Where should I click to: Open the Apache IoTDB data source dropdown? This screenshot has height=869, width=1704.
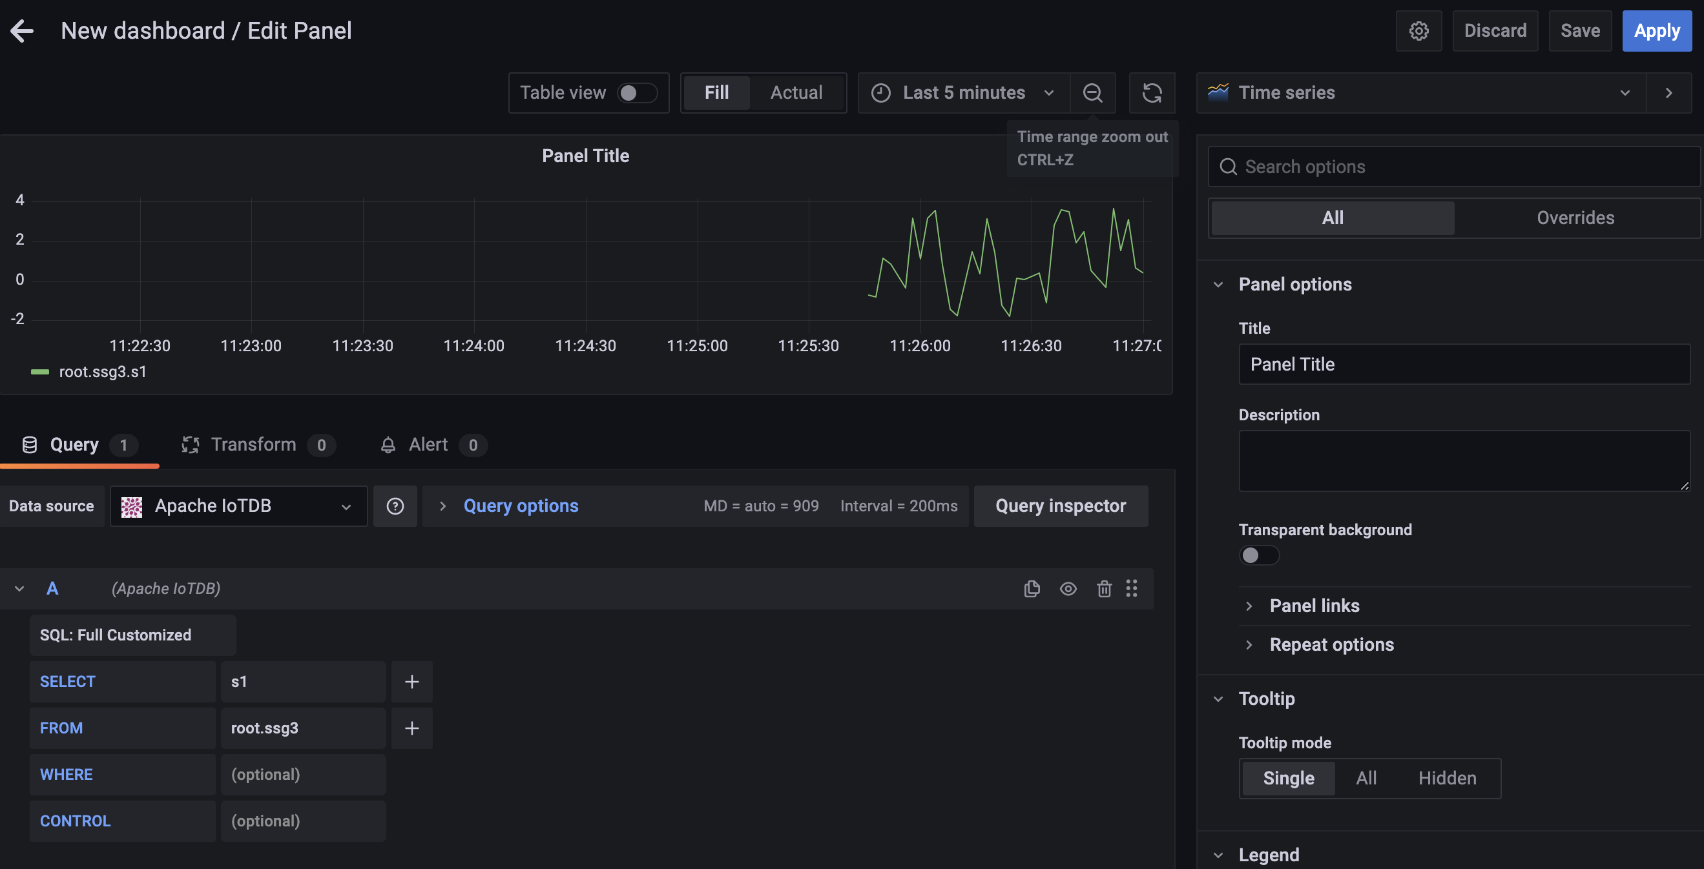tap(238, 506)
